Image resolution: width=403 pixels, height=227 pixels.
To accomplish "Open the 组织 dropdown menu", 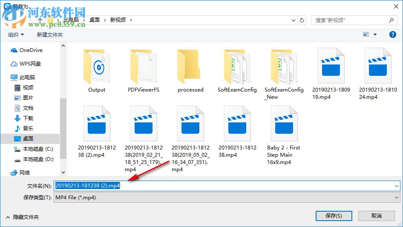I will pyautogui.click(x=16, y=34).
